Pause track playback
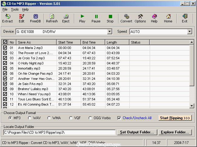 96,18
